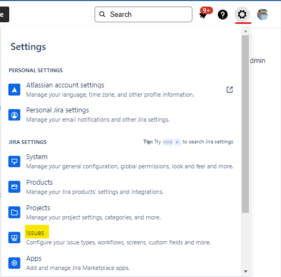Click 'Manage your language, time zone' description
281x277 pixels.
(110, 95)
